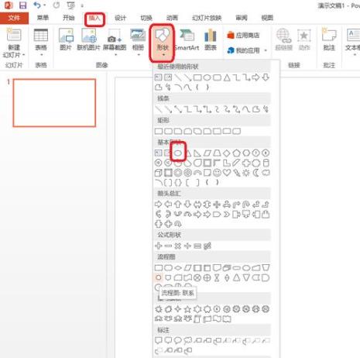Switch to the 审阅 (Review) tab
This screenshot has width=360, height=358.
[x=242, y=18]
